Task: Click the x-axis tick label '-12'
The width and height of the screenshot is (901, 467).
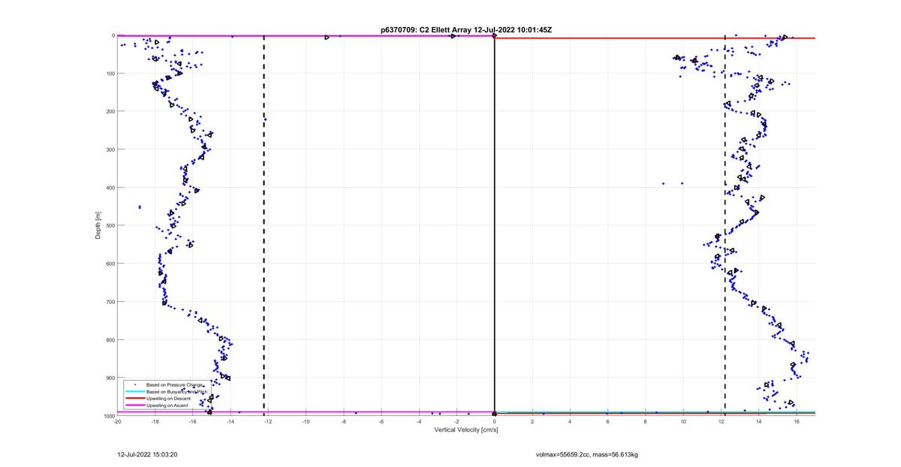Action: pos(268,422)
